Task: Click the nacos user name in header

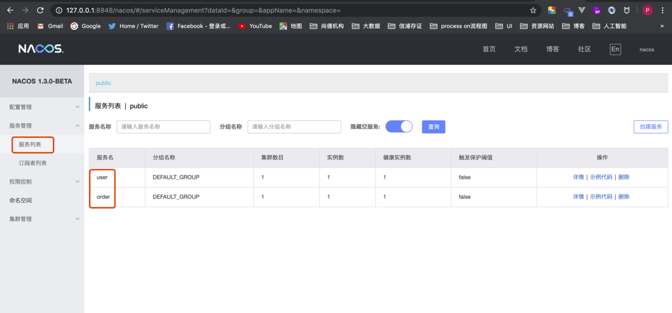Action: click(647, 49)
